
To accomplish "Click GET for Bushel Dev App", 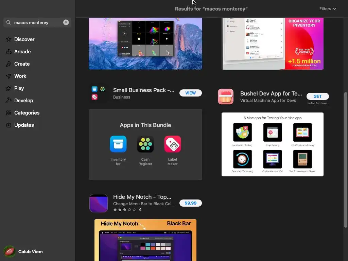I will (x=317, y=96).
